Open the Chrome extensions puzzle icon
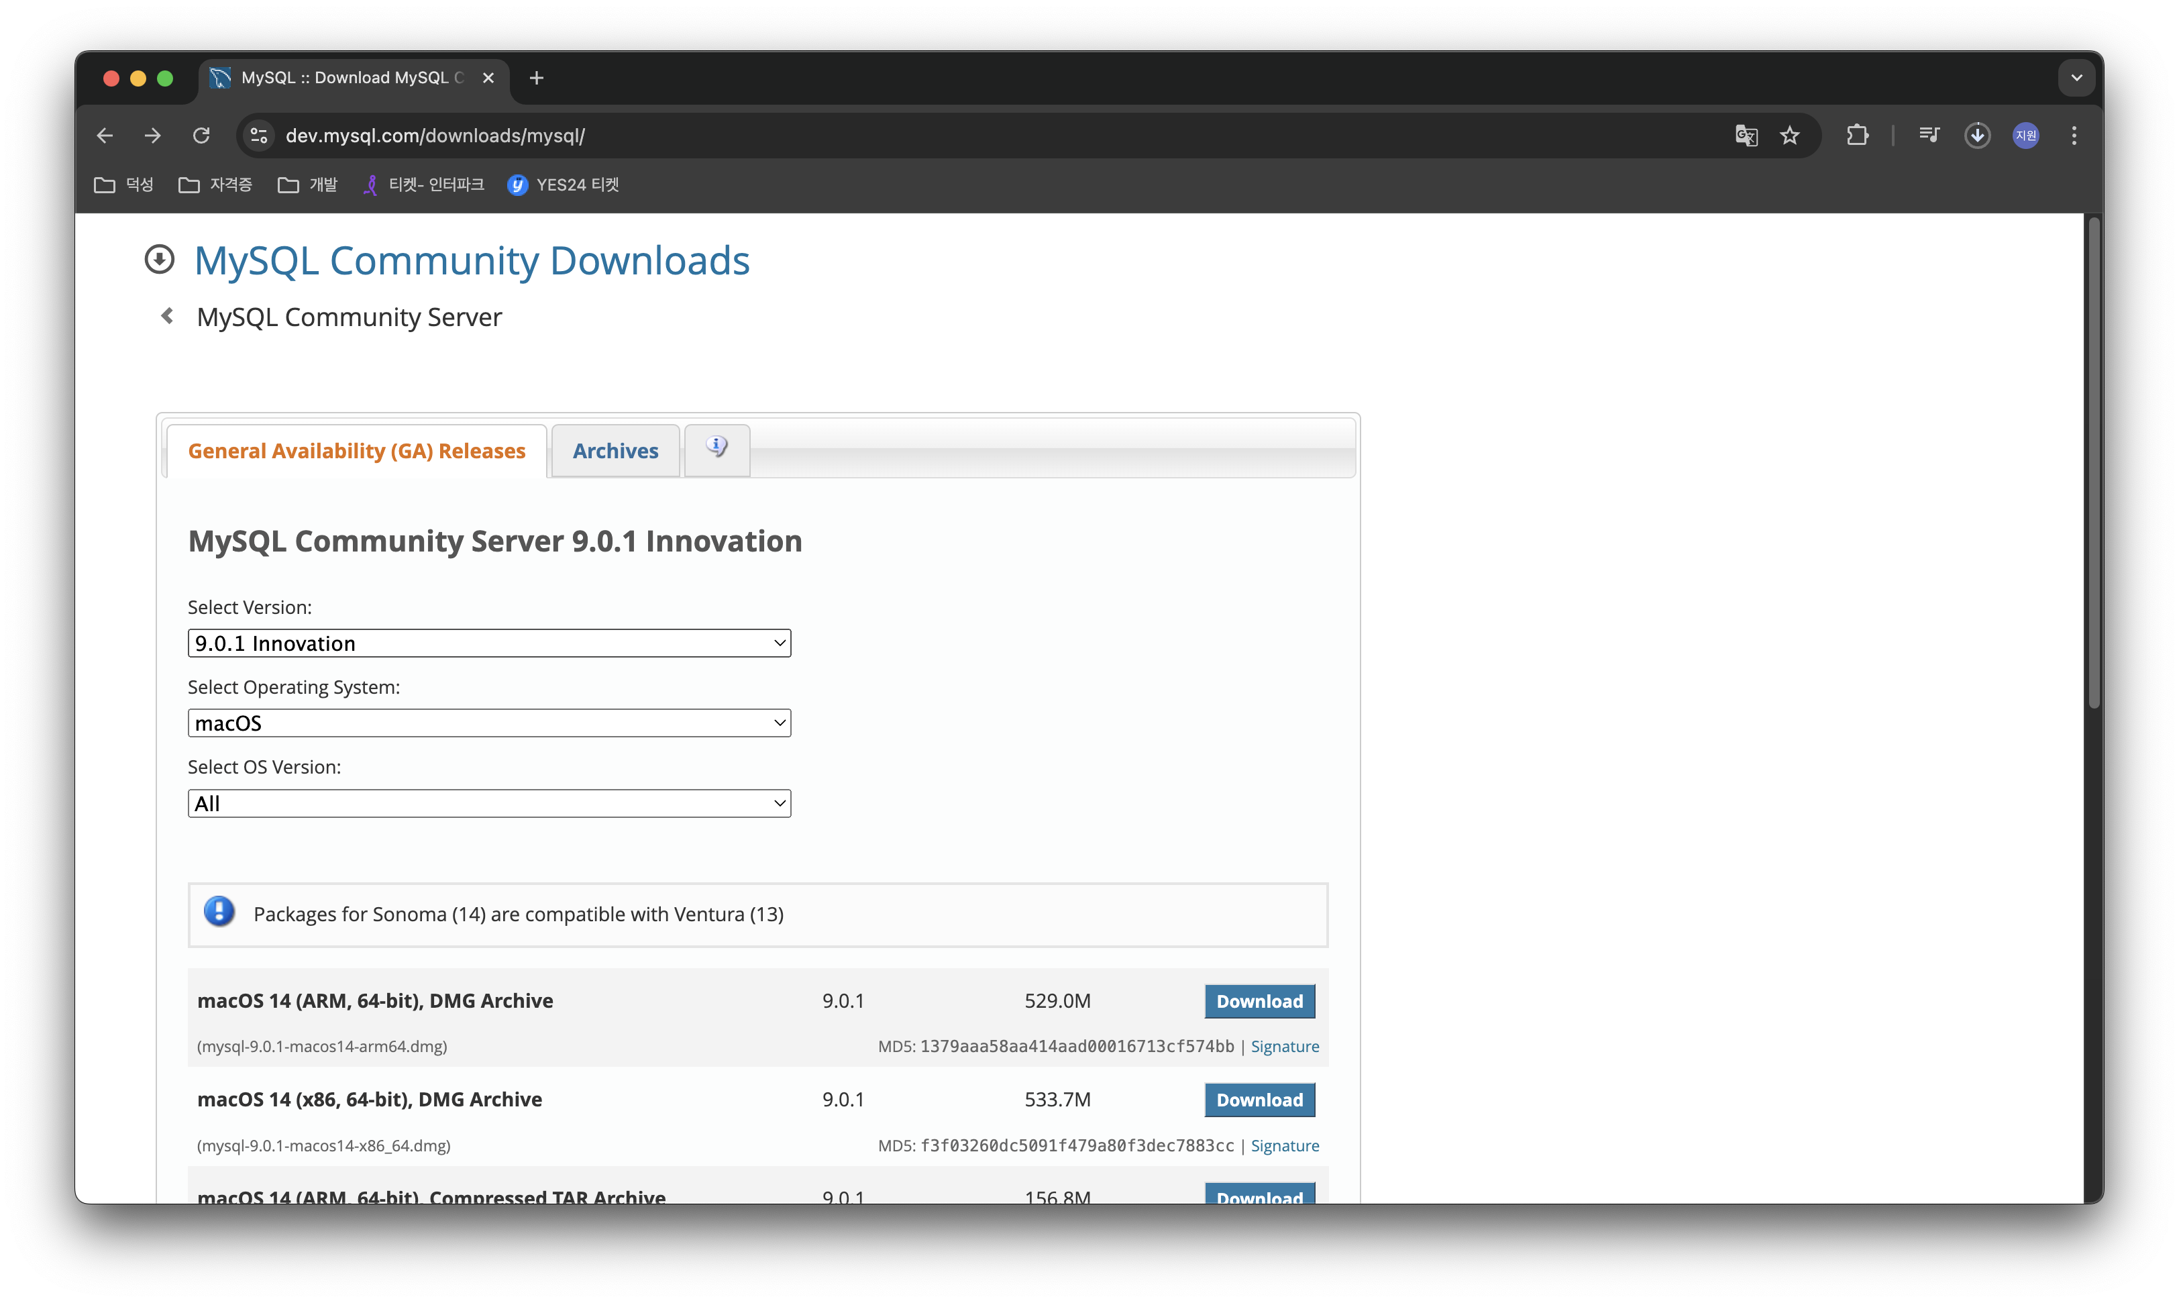Viewport: 2179px width, 1303px height. pyautogui.click(x=1857, y=136)
